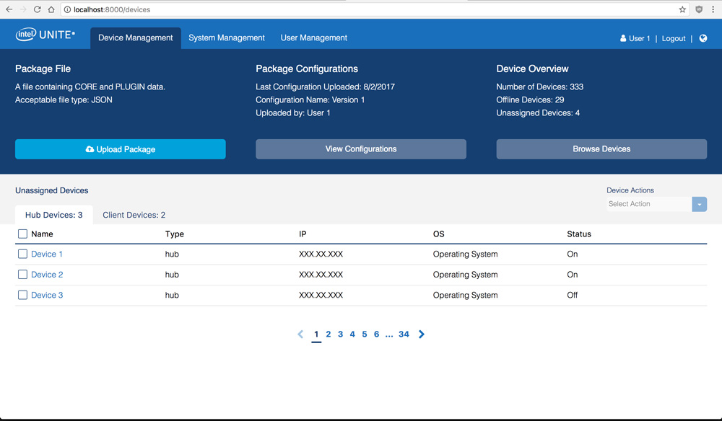Click the browser address bar URL
The image size is (722, 421).
pos(112,9)
